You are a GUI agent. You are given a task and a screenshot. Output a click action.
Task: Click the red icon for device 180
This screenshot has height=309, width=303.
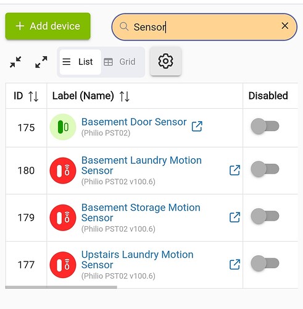click(x=63, y=171)
